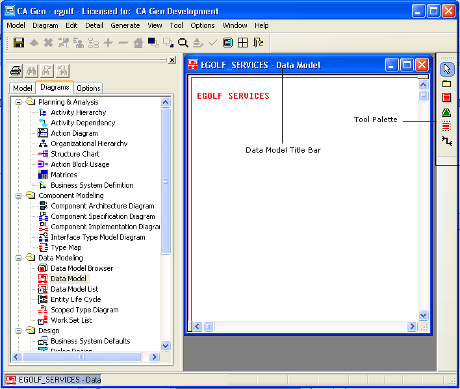The height and width of the screenshot is (389, 460).
Task: Open the Activity Dependency diagram
Action: [83, 123]
